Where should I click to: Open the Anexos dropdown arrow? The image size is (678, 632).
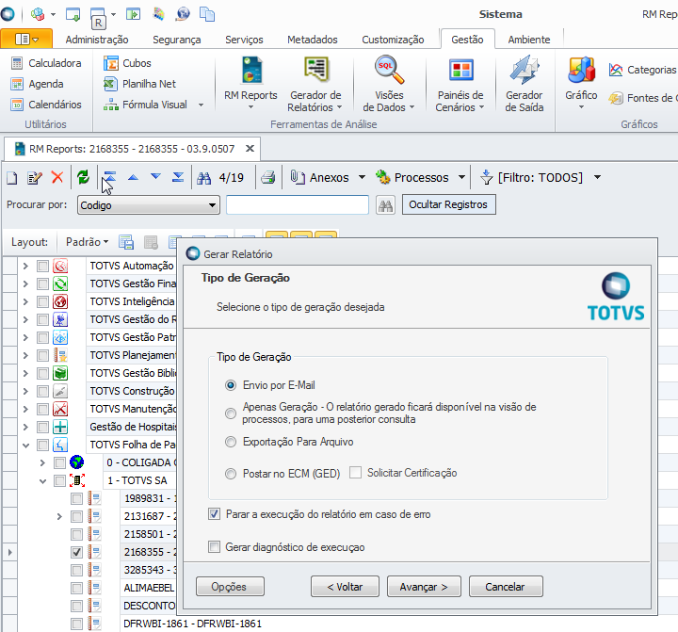(362, 177)
